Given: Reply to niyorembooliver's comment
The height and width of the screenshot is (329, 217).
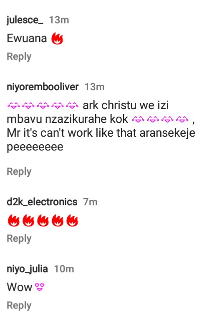Looking at the screenshot, I should tap(19, 172).
